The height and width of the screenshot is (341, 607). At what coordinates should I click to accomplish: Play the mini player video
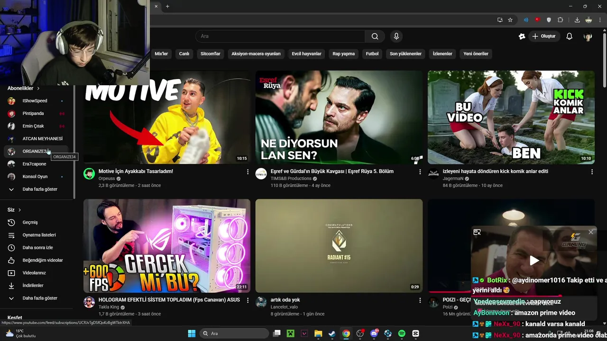[x=534, y=260]
